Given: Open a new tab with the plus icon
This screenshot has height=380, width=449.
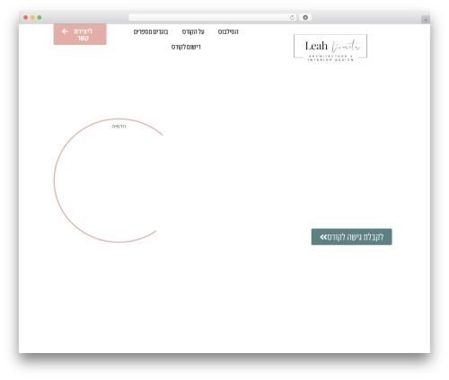Looking at the screenshot, I should tap(426, 20).
